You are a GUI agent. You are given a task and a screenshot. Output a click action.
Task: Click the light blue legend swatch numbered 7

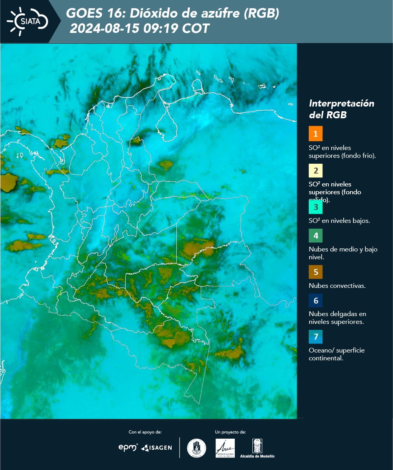pos(315,337)
